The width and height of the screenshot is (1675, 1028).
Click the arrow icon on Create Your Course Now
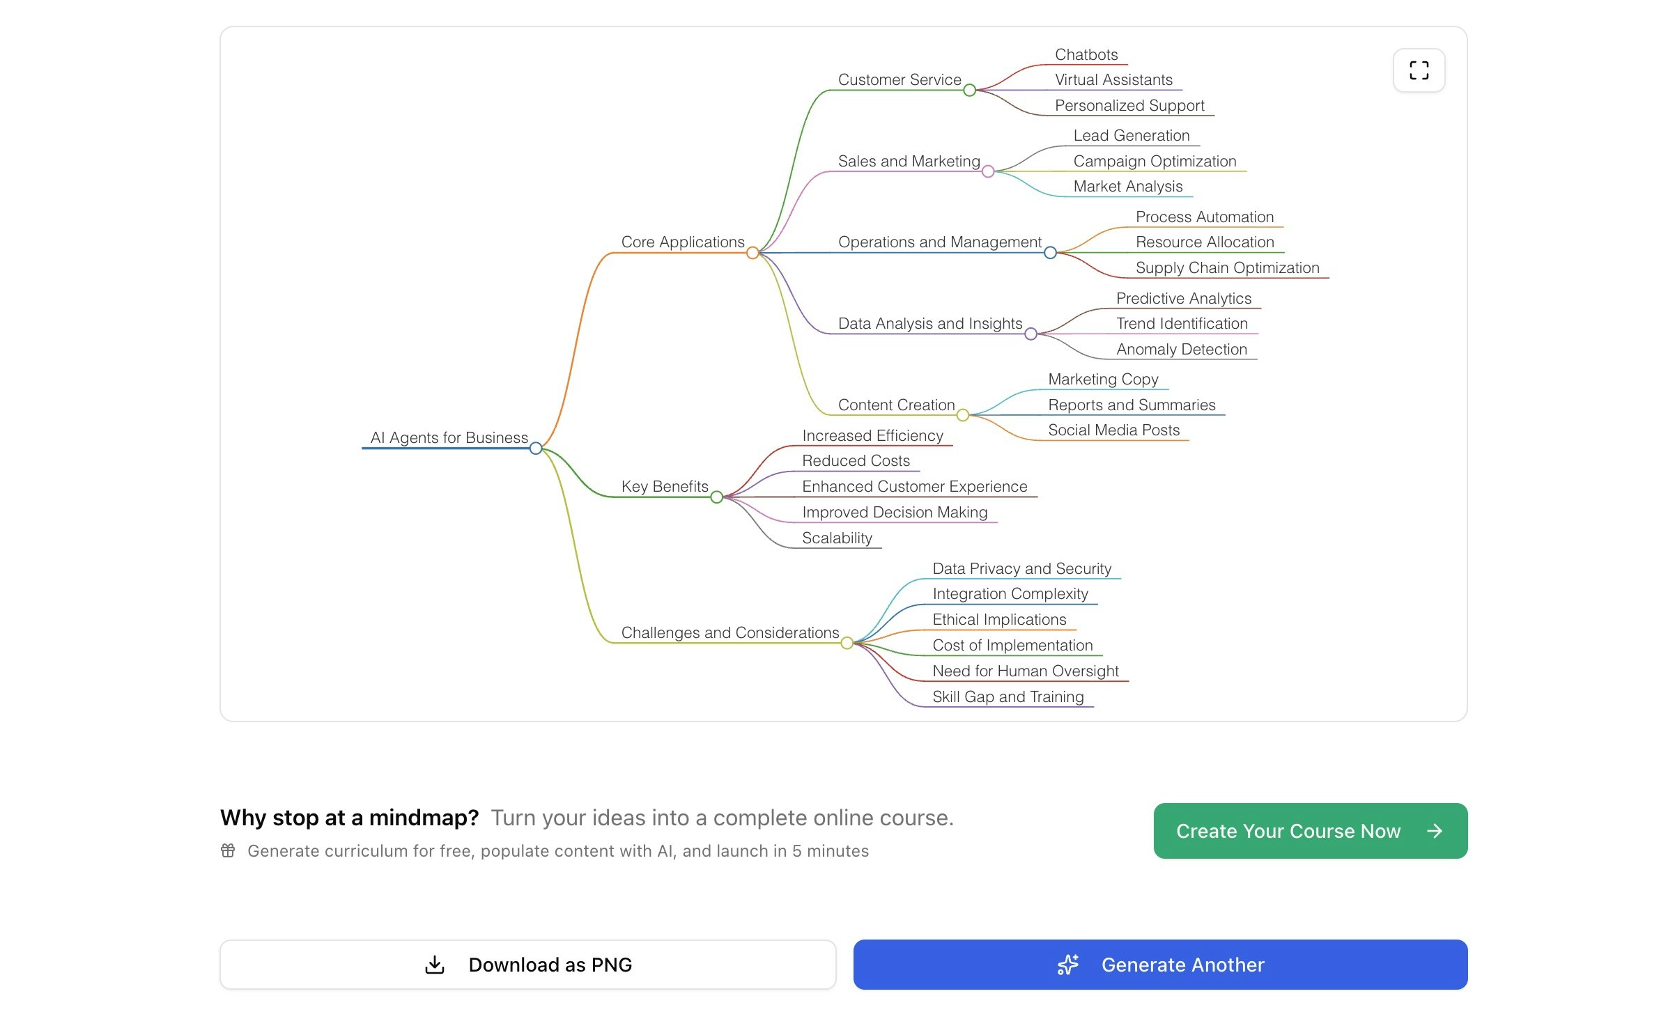pos(1435,831)
